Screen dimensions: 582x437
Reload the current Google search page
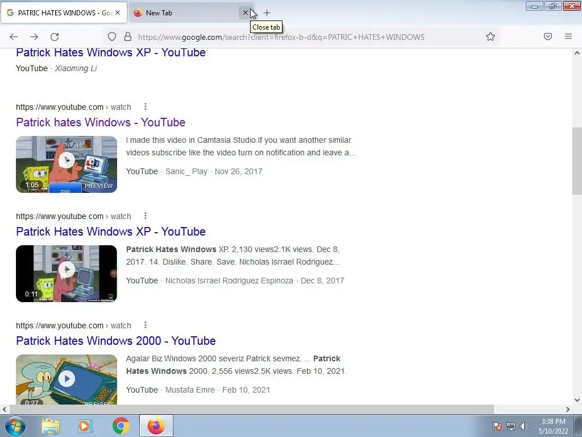[55, 37]
